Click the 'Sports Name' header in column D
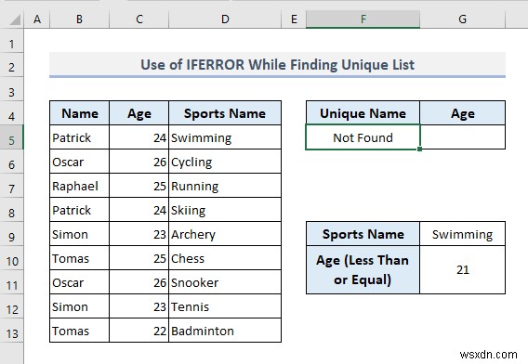 [225, 113]
